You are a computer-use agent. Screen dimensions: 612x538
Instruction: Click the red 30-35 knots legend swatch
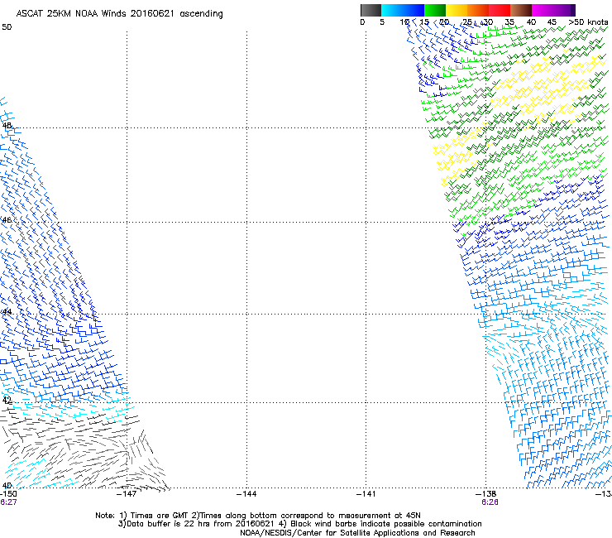(500, 10)
